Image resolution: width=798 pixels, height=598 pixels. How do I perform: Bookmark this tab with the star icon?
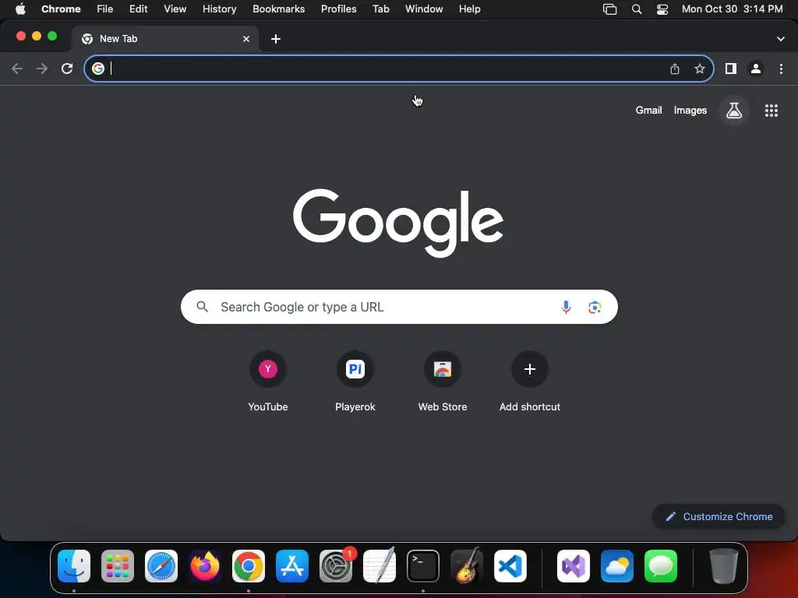(x=700, y=69)
